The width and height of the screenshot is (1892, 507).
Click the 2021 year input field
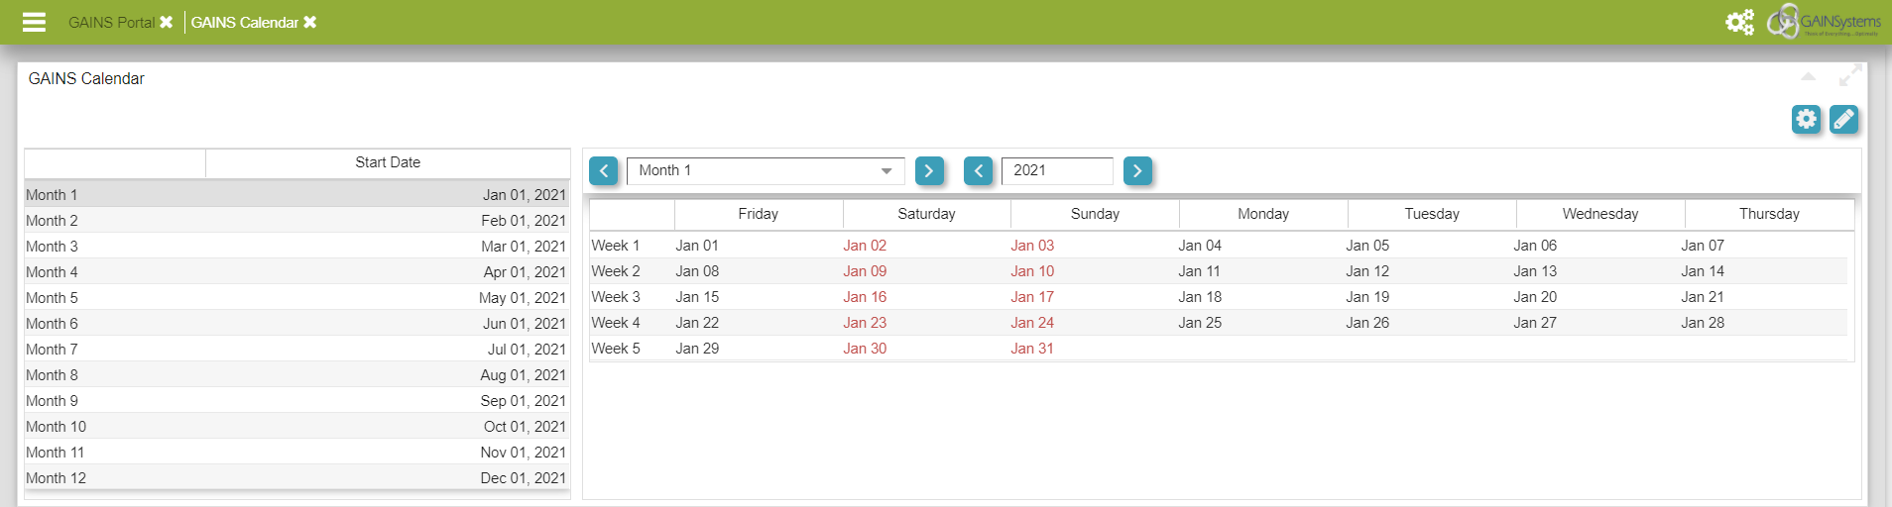[1057, 170]
